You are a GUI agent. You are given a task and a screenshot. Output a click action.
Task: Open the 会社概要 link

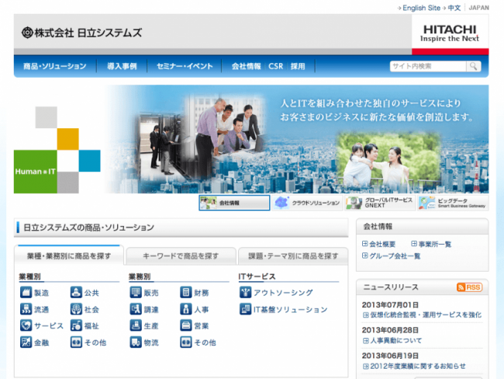coord(381,244)
